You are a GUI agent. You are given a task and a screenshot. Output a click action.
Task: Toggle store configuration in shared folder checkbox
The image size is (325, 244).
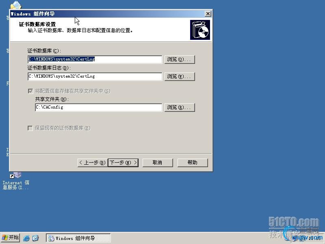click(30, 91)
